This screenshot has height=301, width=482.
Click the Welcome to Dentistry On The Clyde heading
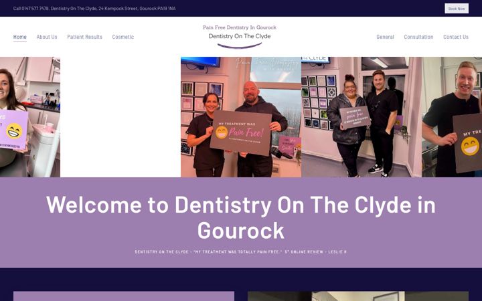(x=241, y=217)
